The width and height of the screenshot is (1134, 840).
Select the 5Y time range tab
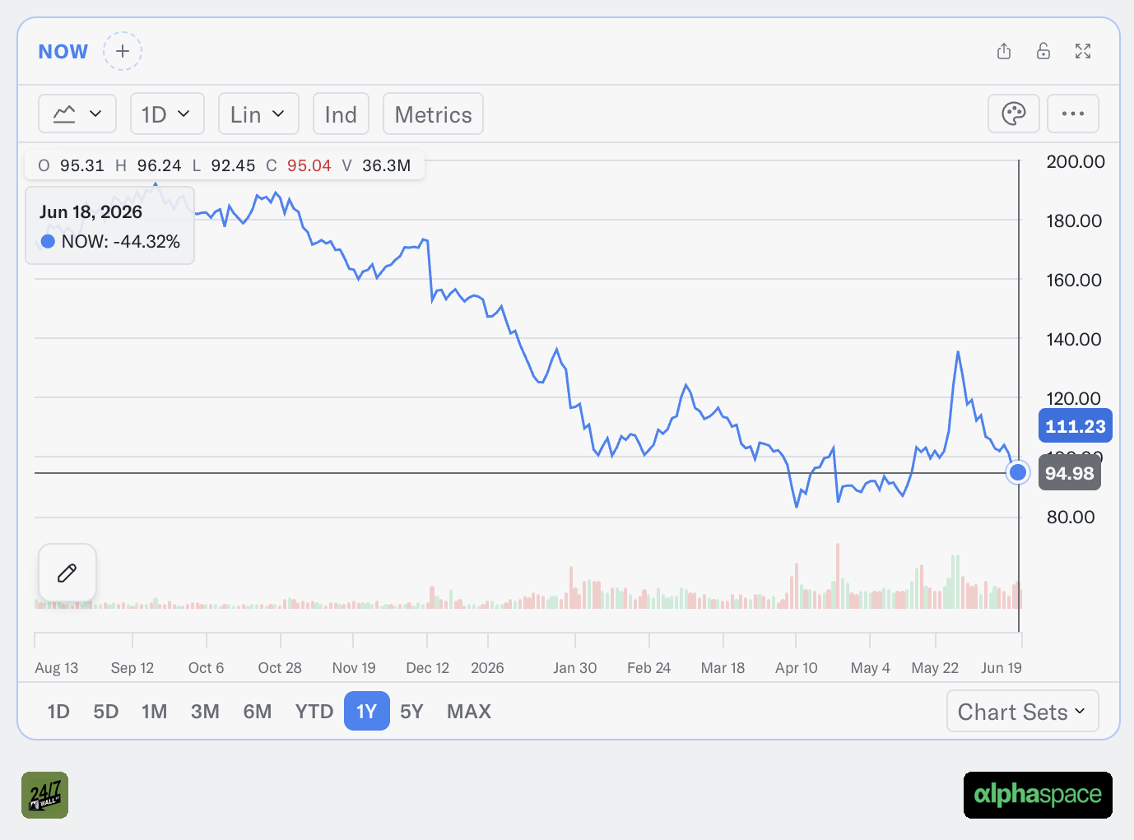(411, 712)
